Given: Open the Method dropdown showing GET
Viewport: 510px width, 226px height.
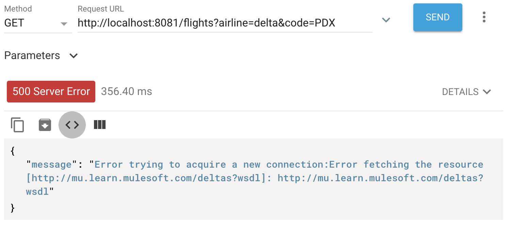Looking at the screenshot, I should click(x=38, y=23).
